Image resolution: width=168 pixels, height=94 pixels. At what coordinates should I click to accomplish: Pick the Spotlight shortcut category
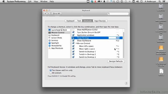pos(59,43)
